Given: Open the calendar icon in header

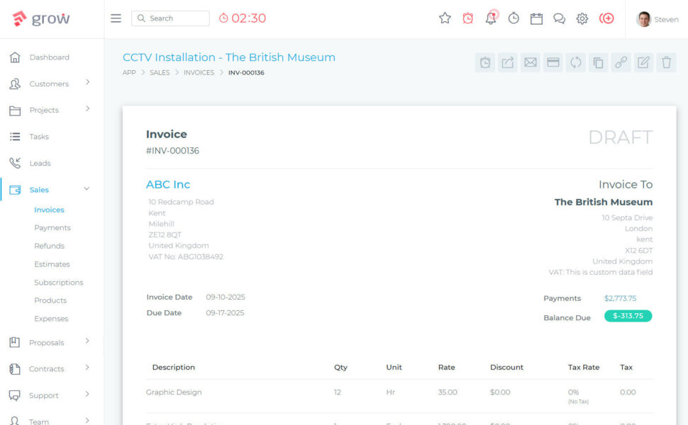Looking at the screenshot, I should (536, 18).
